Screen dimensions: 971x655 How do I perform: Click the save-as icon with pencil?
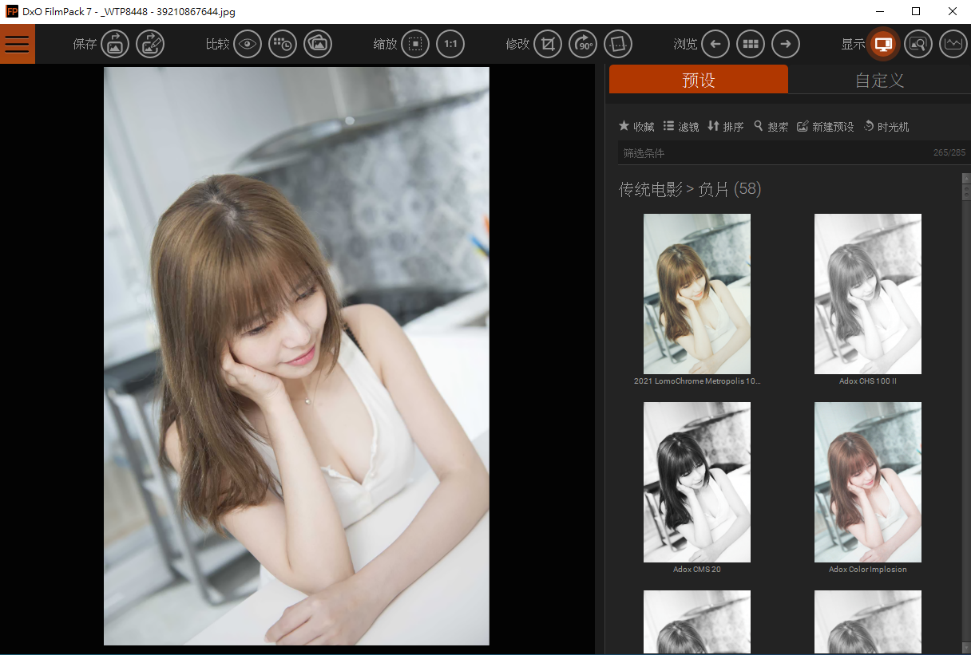pyautogui.click(x=149, y=44)
